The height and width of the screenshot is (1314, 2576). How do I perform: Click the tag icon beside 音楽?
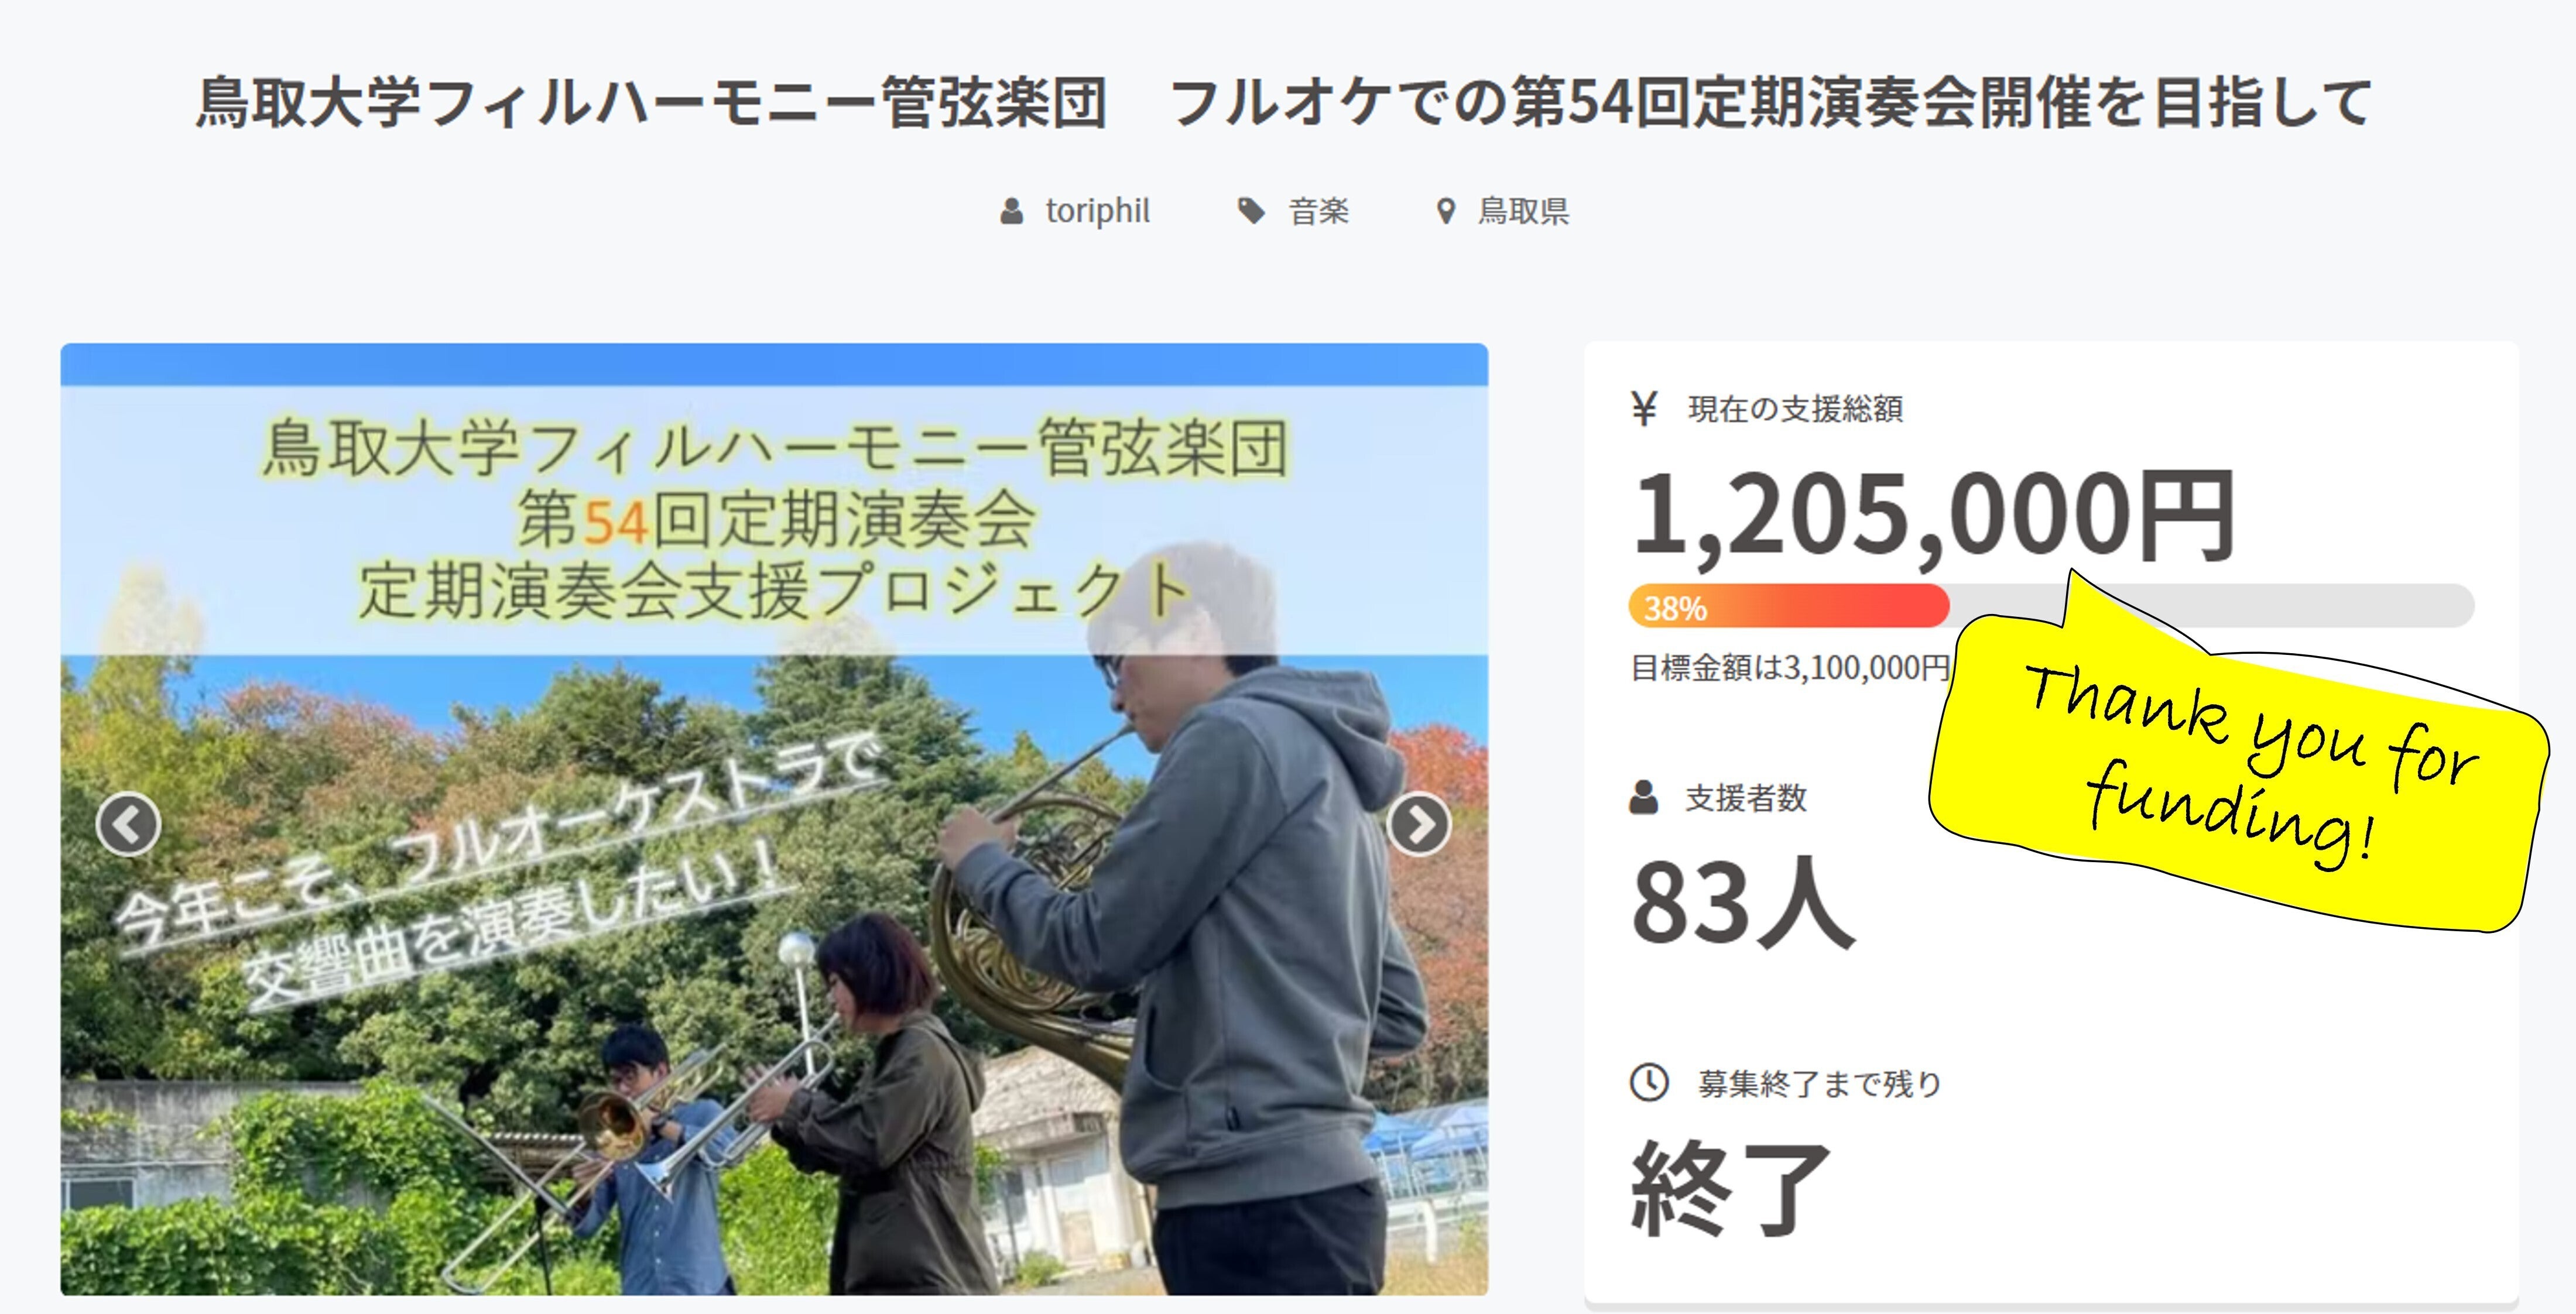tap(1251, 211)
